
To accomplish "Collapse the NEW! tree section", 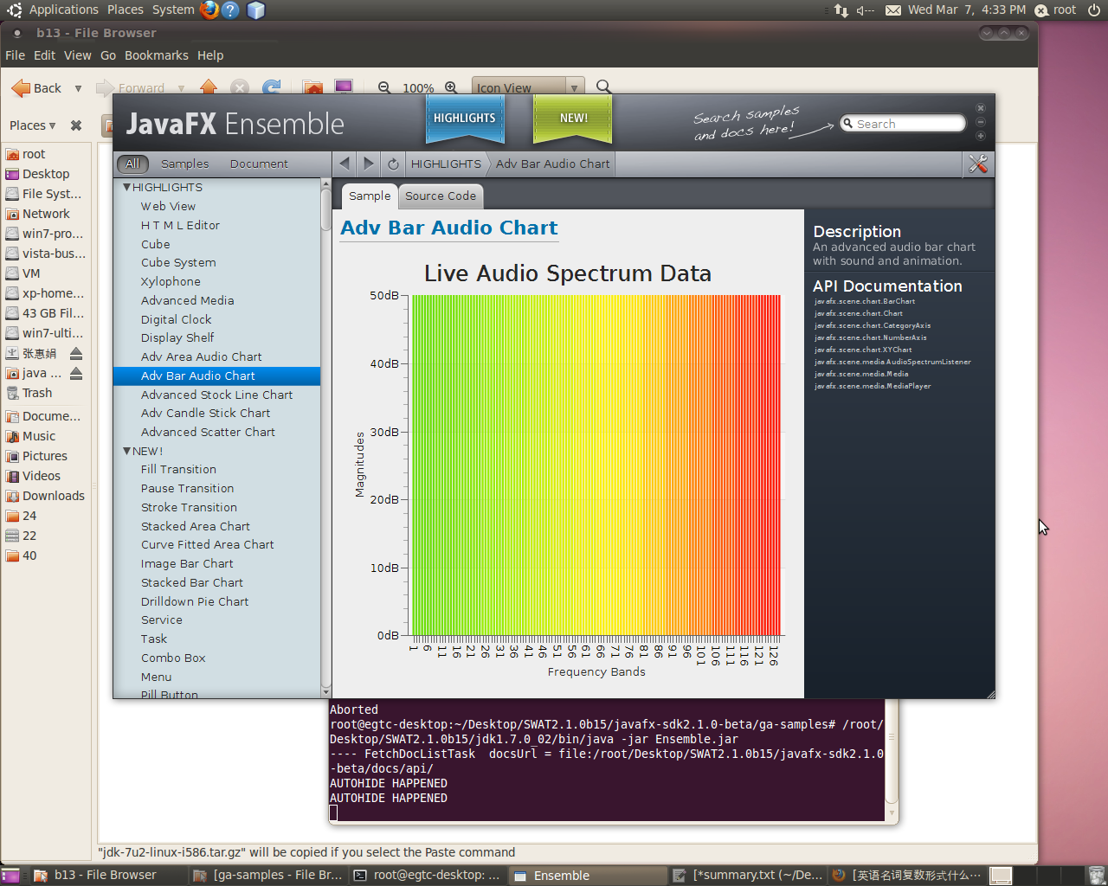I will 127,451.
